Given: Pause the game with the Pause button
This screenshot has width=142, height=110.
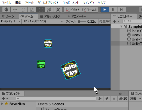Looking at the screenshot, I should [x=113, y=10].
